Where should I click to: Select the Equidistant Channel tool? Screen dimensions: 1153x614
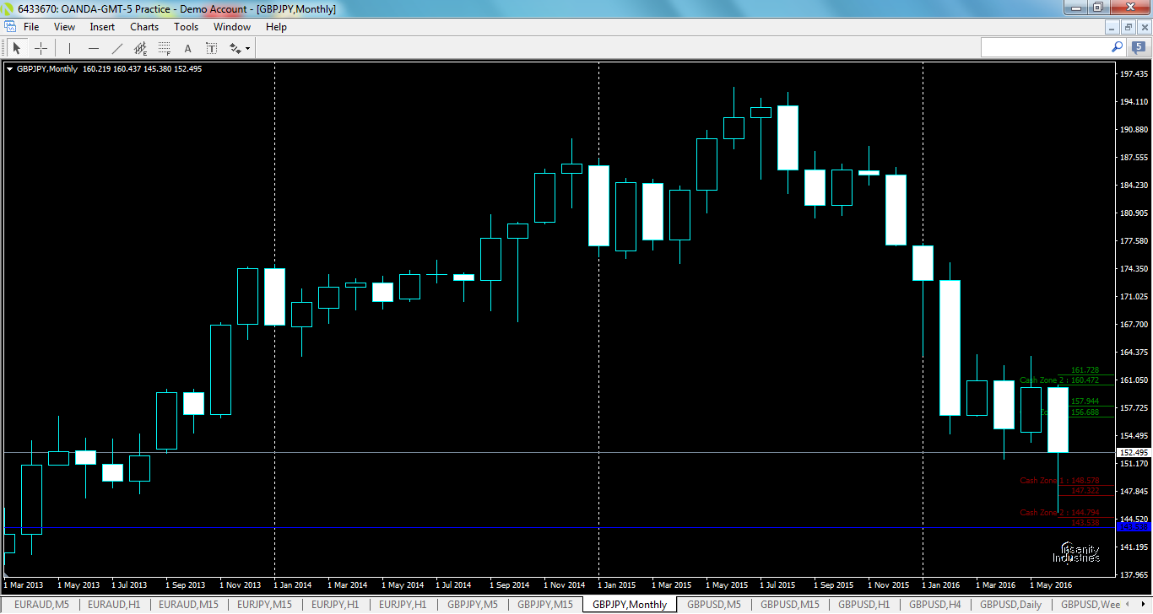[x=140, y=47]
